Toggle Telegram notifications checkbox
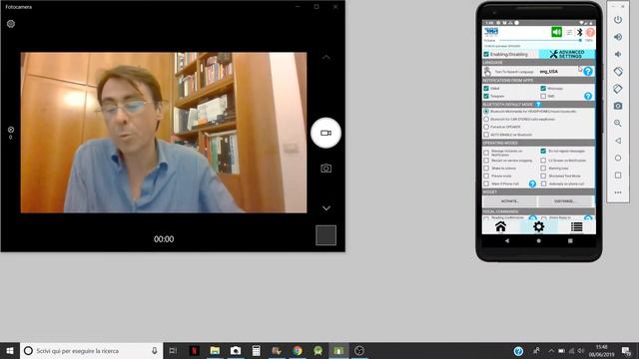Image resolution: width=639 pixels, height=359 pixels. (x=486, y=96)
